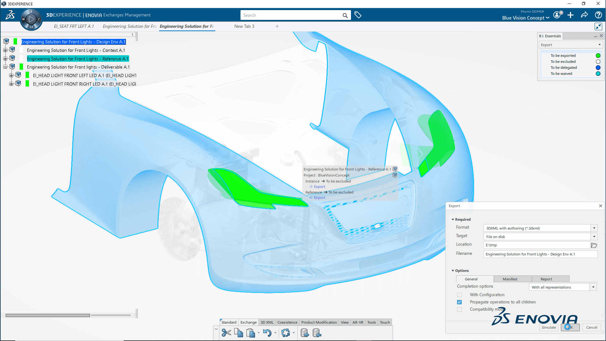Image resolution: width=606 pixels, height=341 pixels.
Task: Click the Update refresh icon
Action: point(286,333)
